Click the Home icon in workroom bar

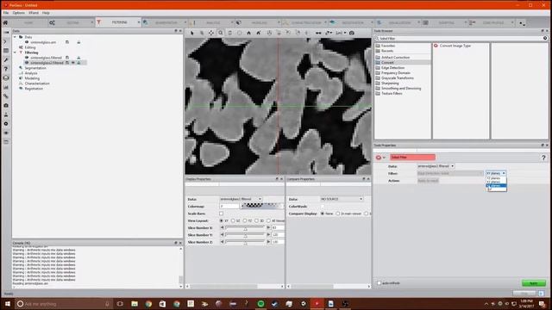click(5, 22)
